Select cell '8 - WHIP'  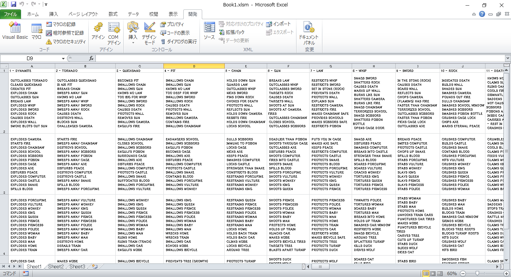pos(374,71)
